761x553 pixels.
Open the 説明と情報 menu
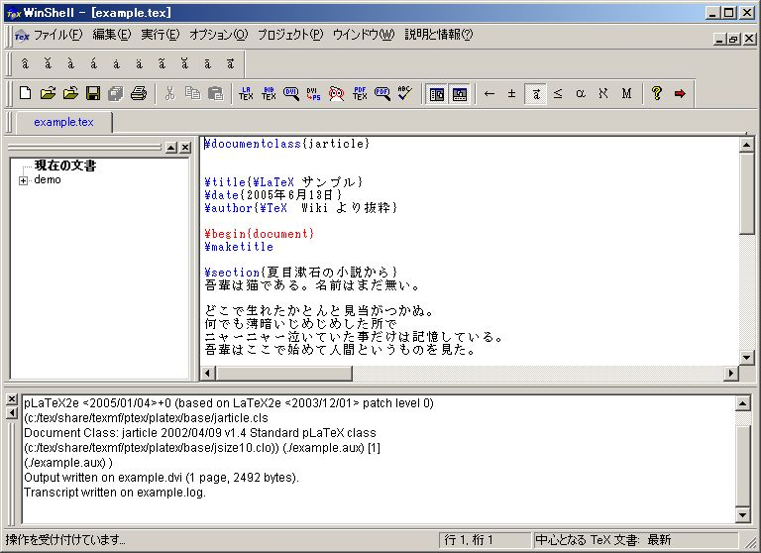coord(439,35)
